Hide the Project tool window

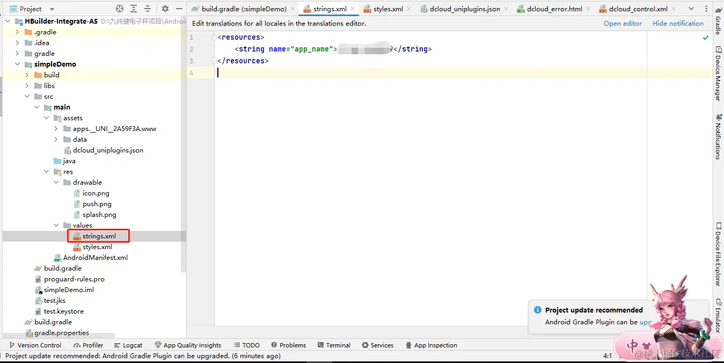coord(179,9)
